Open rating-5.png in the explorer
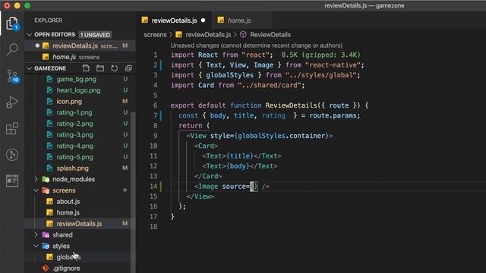486x273 pixels. (x=74, y=157)
